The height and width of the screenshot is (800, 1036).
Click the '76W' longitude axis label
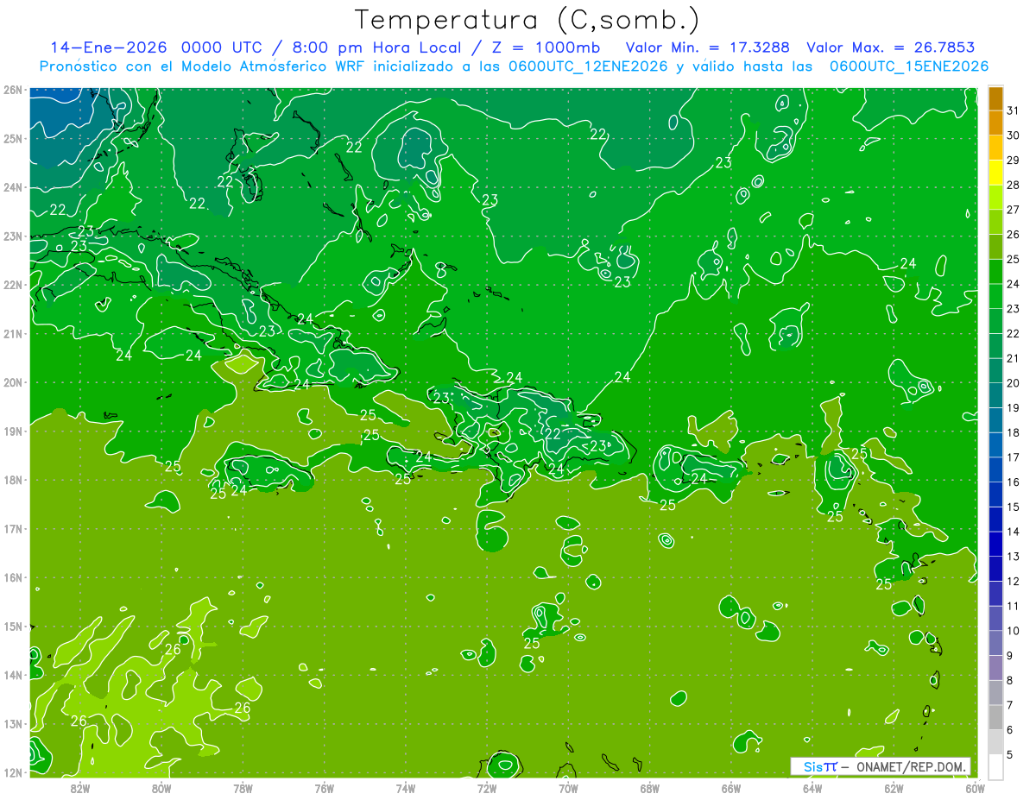(x=324, y=788)
